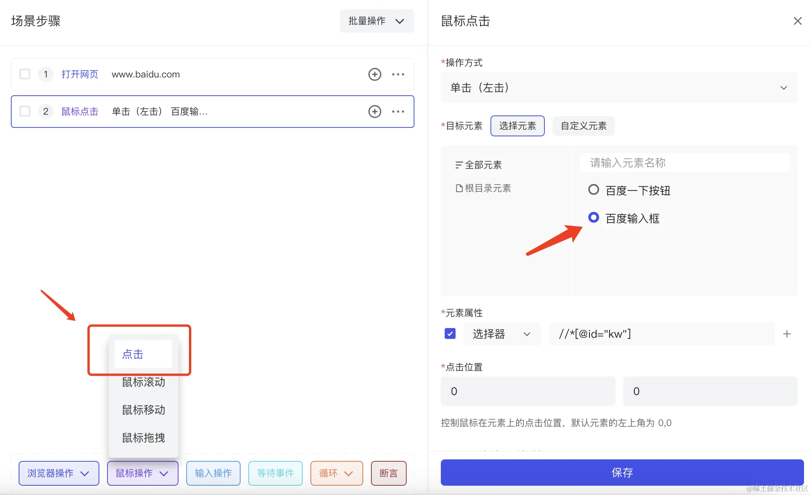Uncheck the 选择器 attribute checkbox
Viewport: 811px width, 495px height.
(x=450, y=333)
